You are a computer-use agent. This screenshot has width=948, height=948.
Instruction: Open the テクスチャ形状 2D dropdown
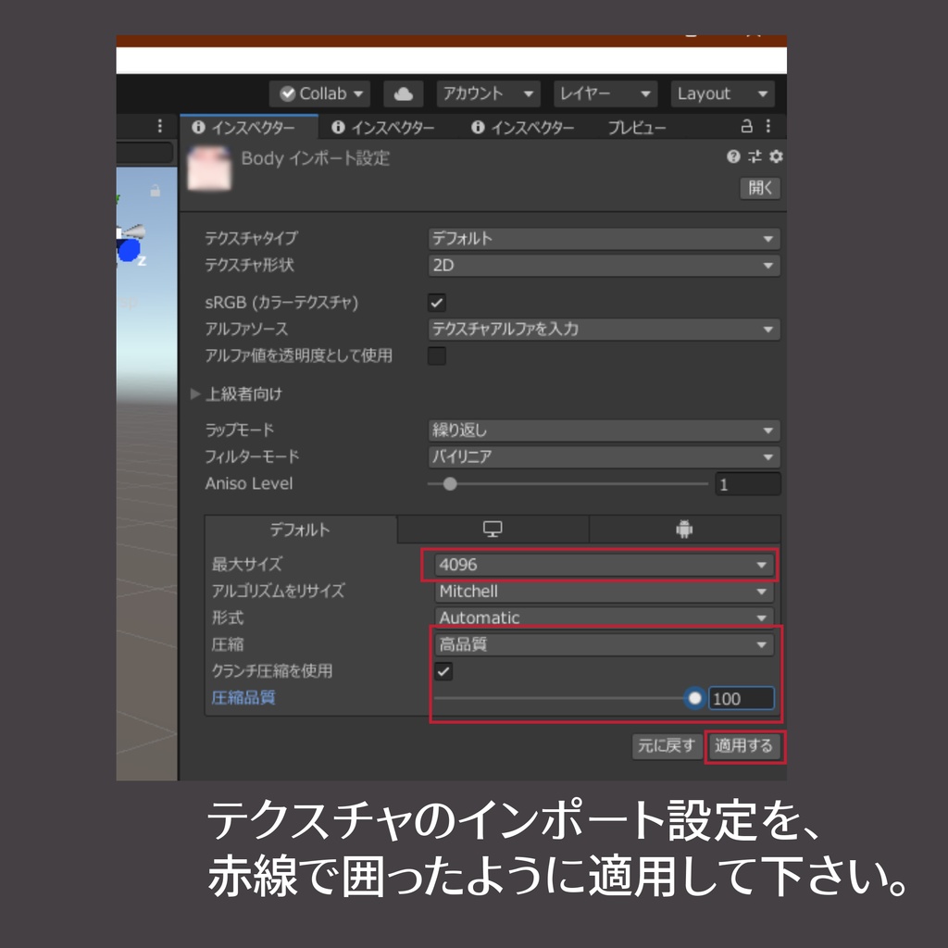tap(604, 266)
